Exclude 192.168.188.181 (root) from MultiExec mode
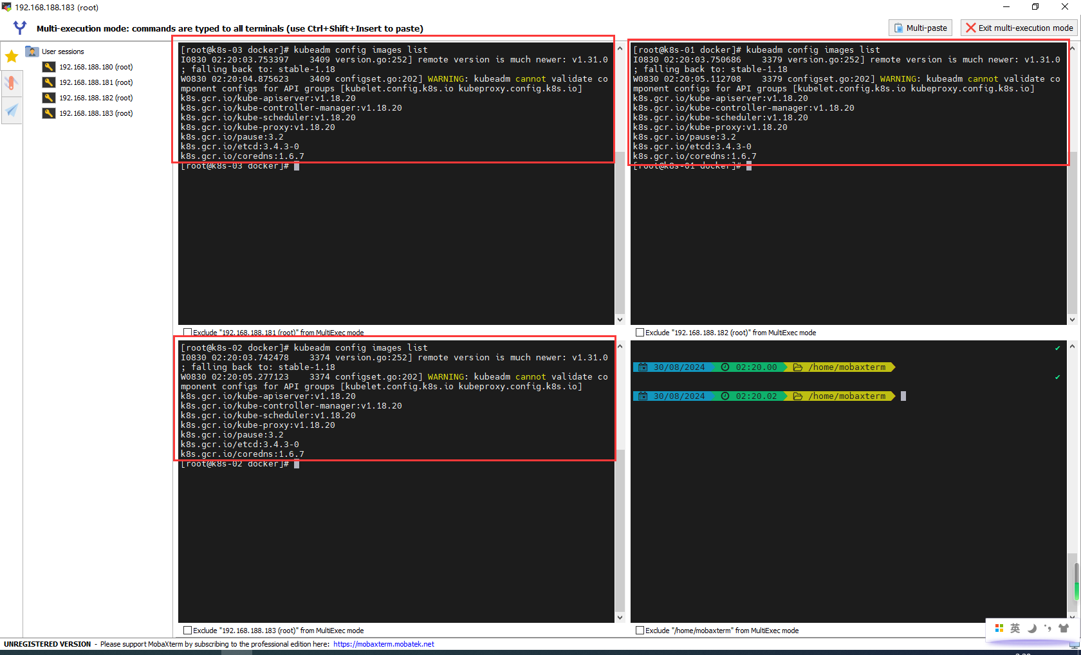The width and height of the screenshot is (1081, 655). [188, 333]
